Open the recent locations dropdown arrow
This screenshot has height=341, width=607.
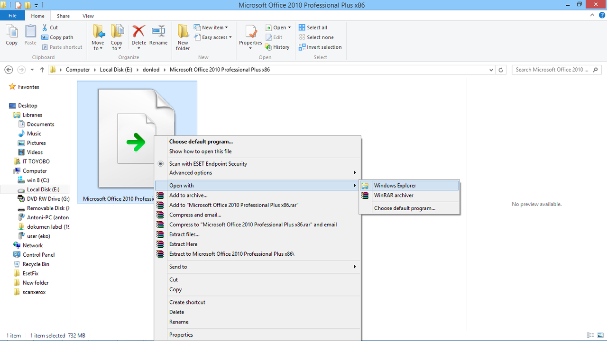coord(32,70)
